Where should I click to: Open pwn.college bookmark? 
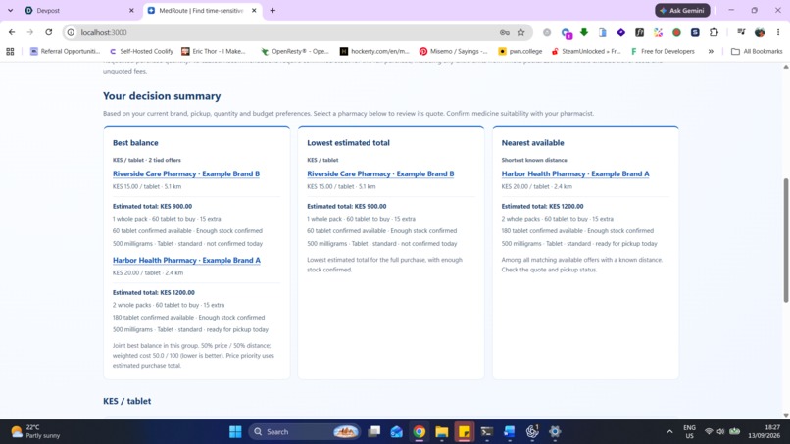click(519, 51)
